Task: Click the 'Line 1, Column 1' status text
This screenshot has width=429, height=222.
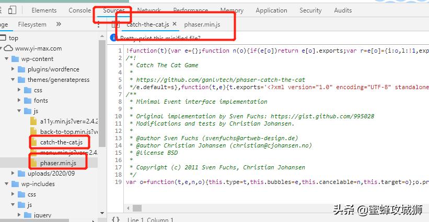Action: 150,219
